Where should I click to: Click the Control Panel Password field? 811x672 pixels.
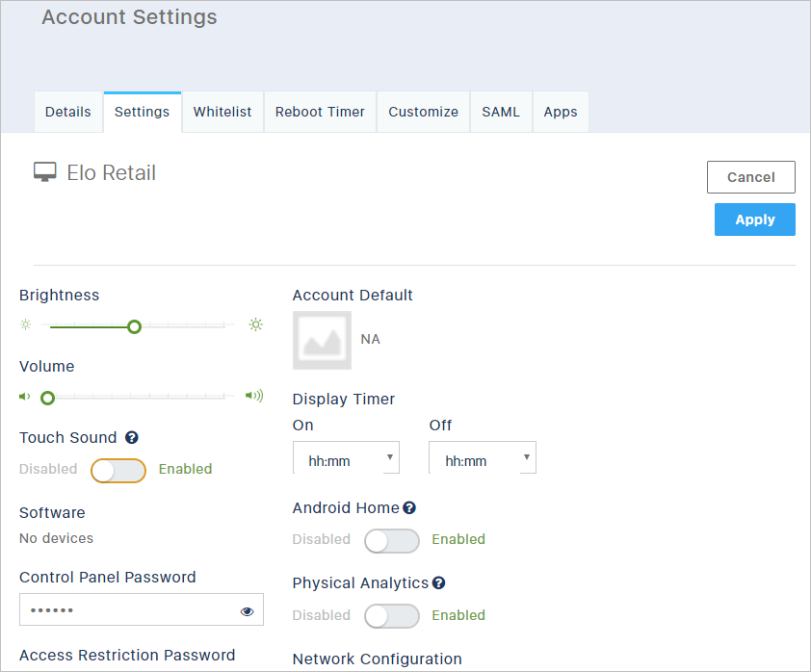click(x=142, y=609)
